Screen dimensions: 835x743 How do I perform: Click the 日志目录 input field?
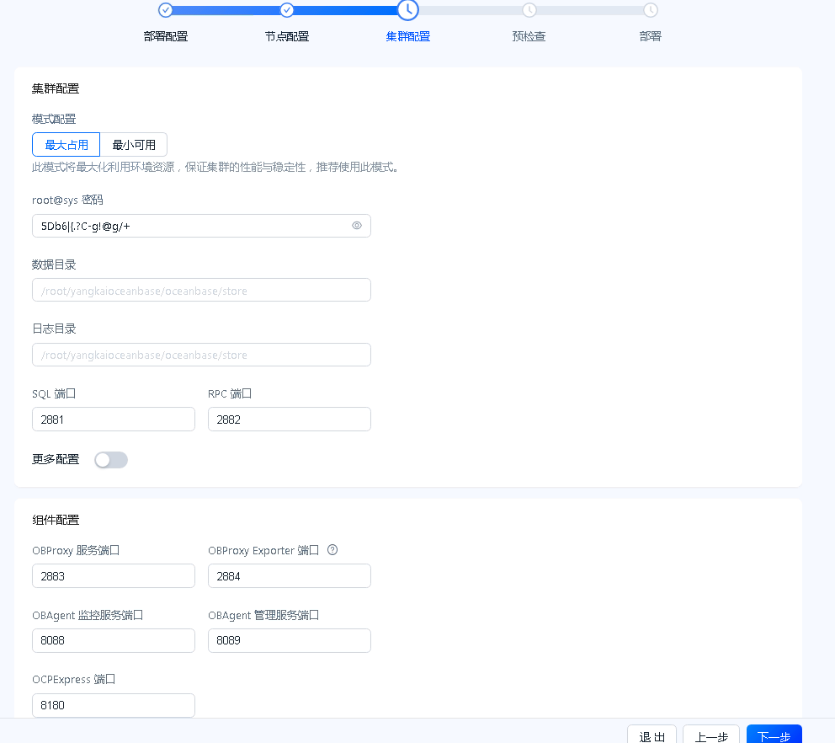pos(201,355)
